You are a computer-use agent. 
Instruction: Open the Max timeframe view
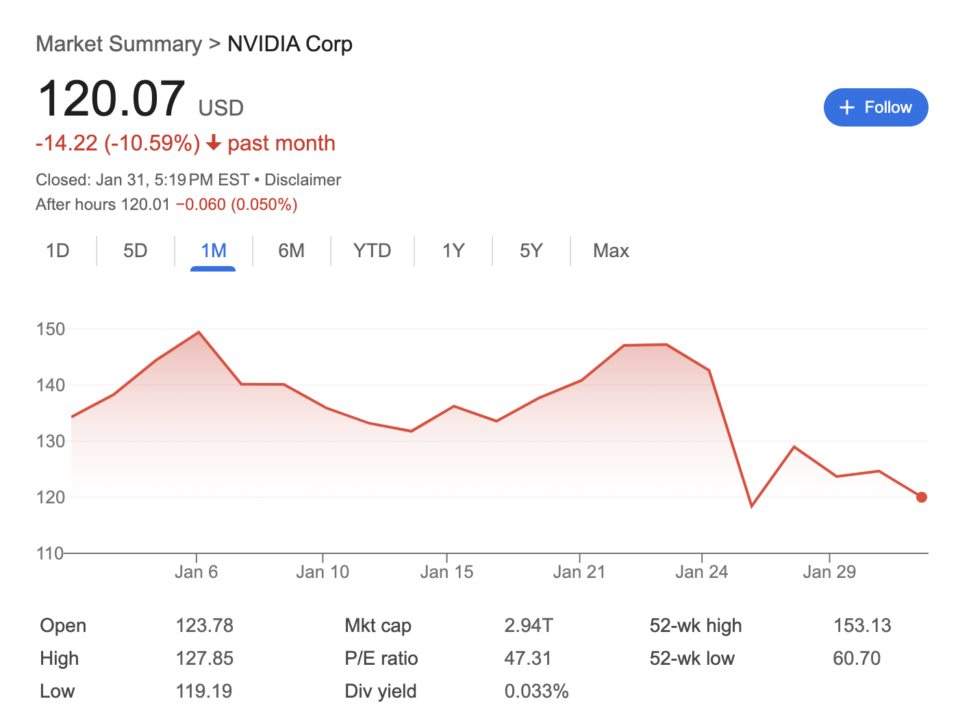pos(611,250)
